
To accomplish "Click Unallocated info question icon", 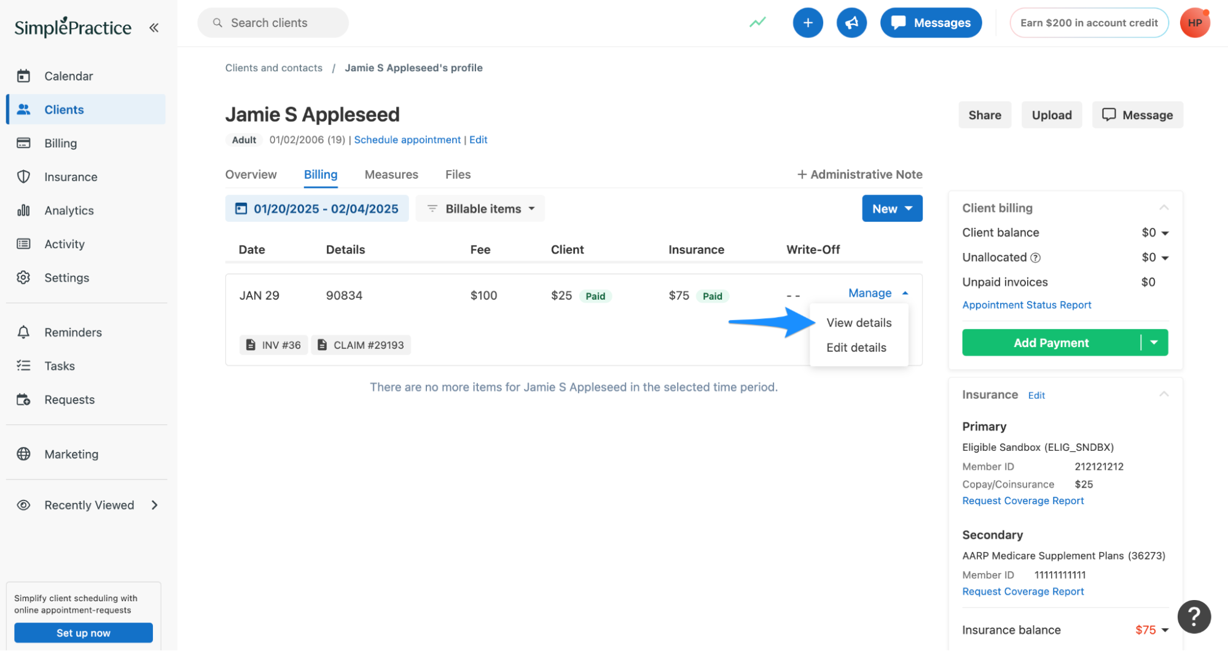I will click(1035, 258).
